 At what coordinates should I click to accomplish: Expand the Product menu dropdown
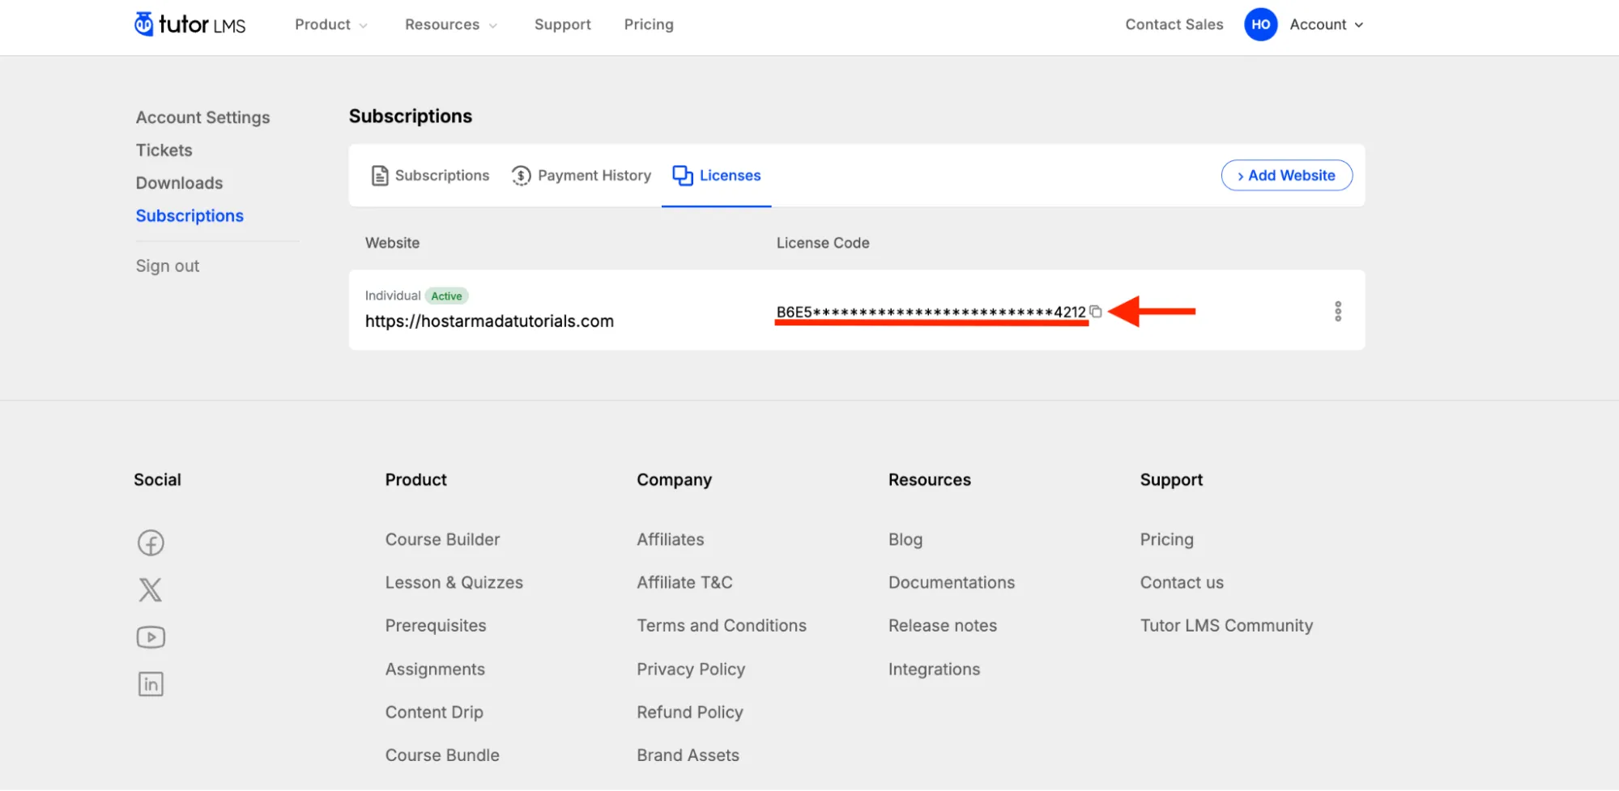[x=330, y=24]
